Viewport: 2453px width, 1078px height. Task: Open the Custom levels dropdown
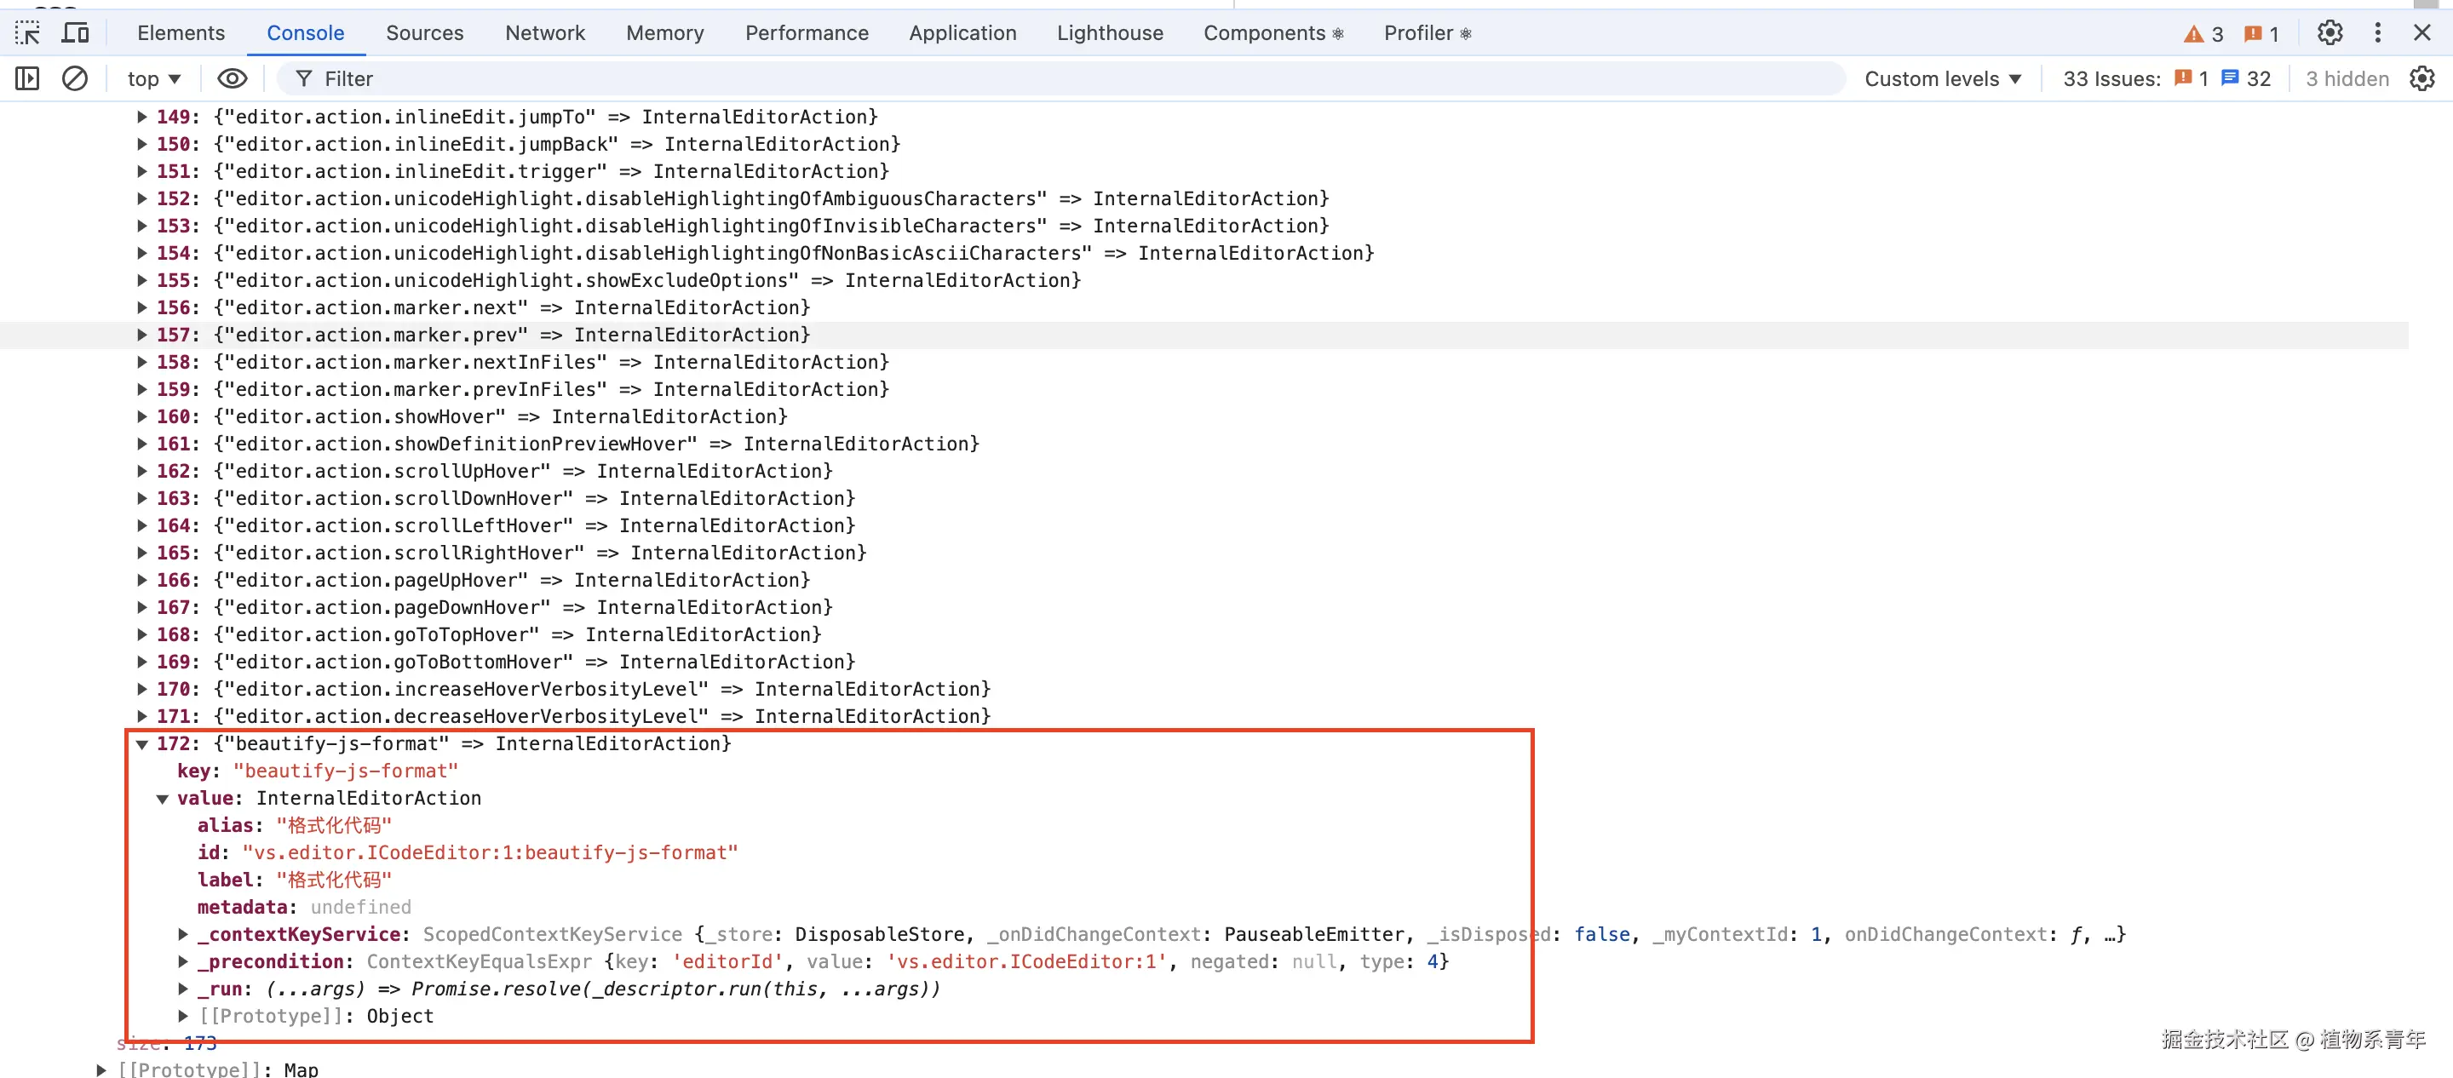[1942, 79]
